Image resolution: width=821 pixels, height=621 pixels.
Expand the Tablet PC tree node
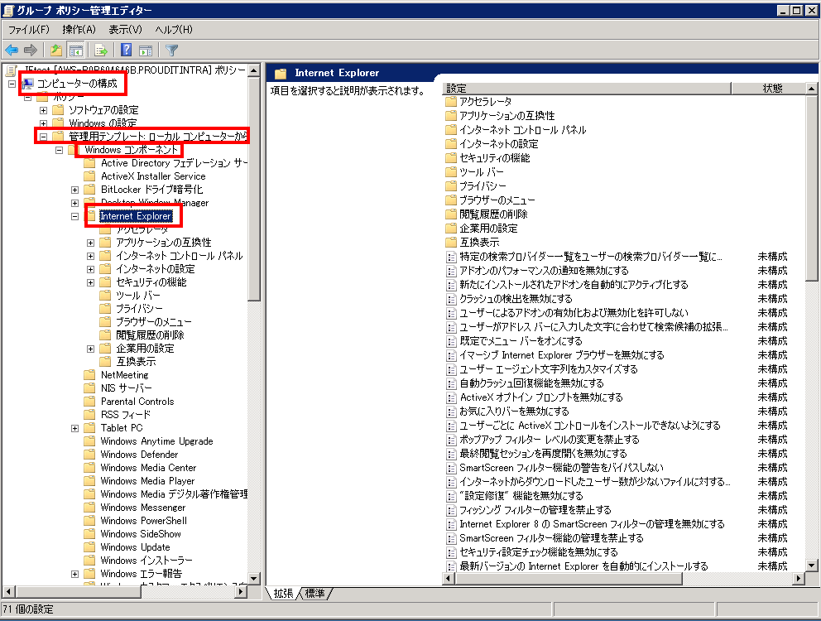click(x=74, y=428)
